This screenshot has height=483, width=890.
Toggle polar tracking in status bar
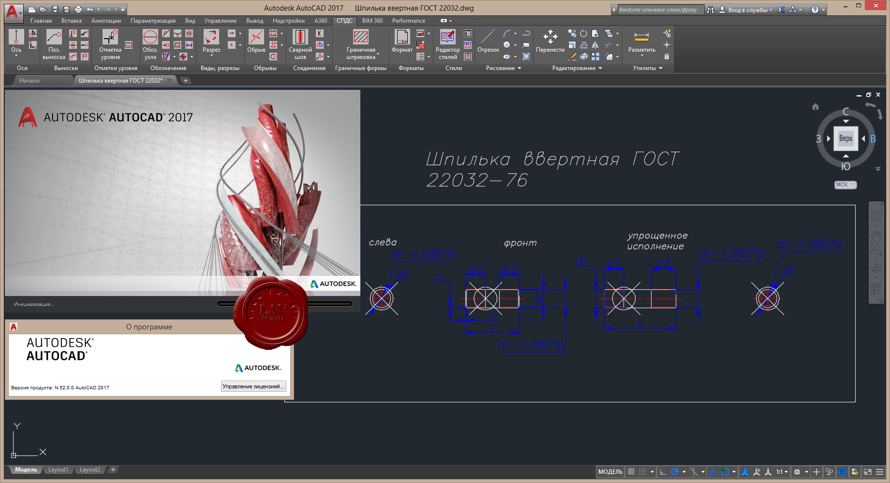pyautogui.click(x=675, y=472)
